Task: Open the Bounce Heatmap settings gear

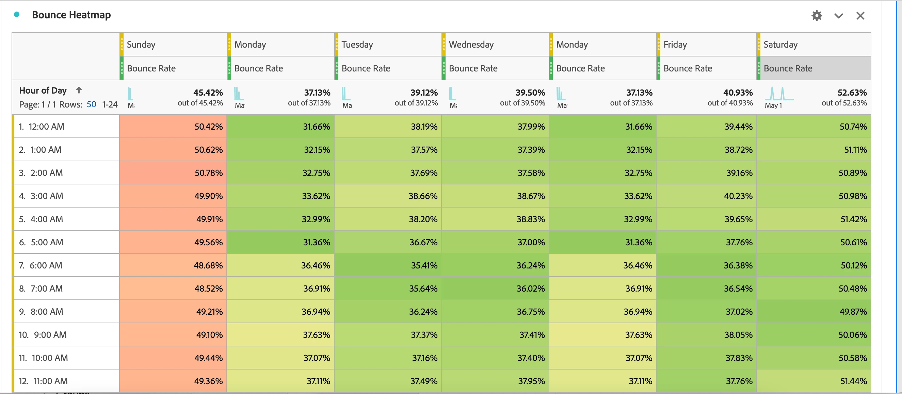Action: pyautogui.click(x=817, y=16)
